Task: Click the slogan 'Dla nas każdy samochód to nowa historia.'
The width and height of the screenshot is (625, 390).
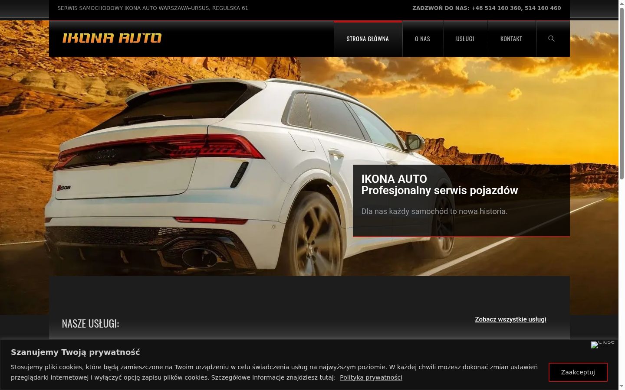Action: click(434, 211)
